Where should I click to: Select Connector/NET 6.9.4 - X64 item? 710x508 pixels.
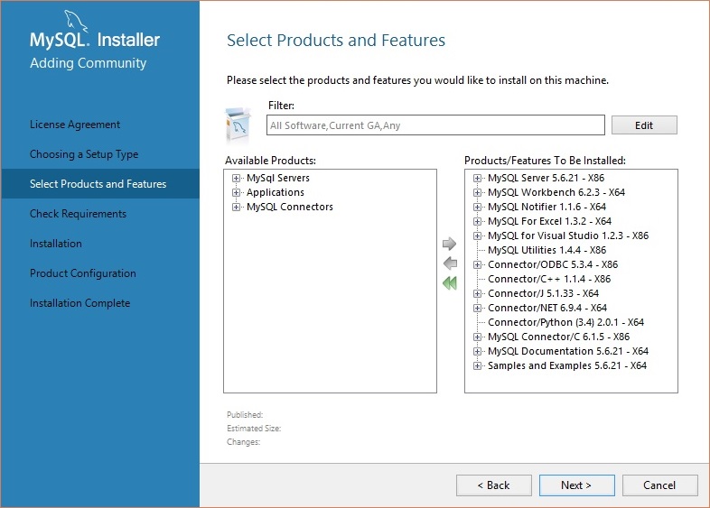547,309
